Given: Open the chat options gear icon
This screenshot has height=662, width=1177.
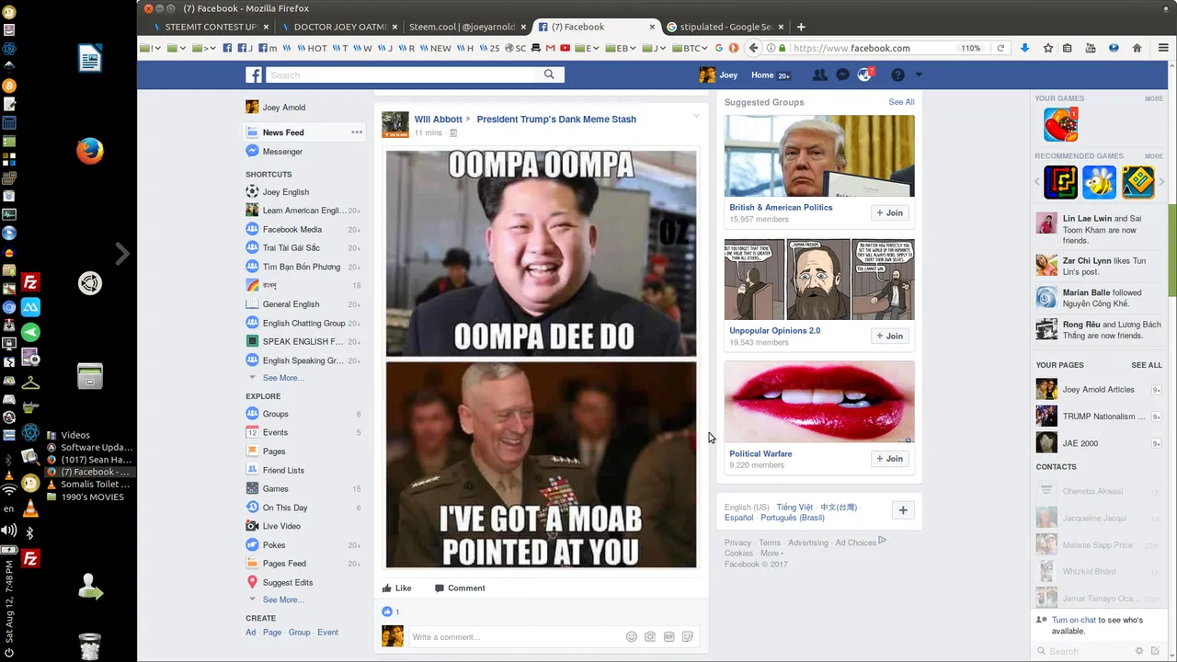Looking at the screenshot, I should click(x=1139, y=651).
